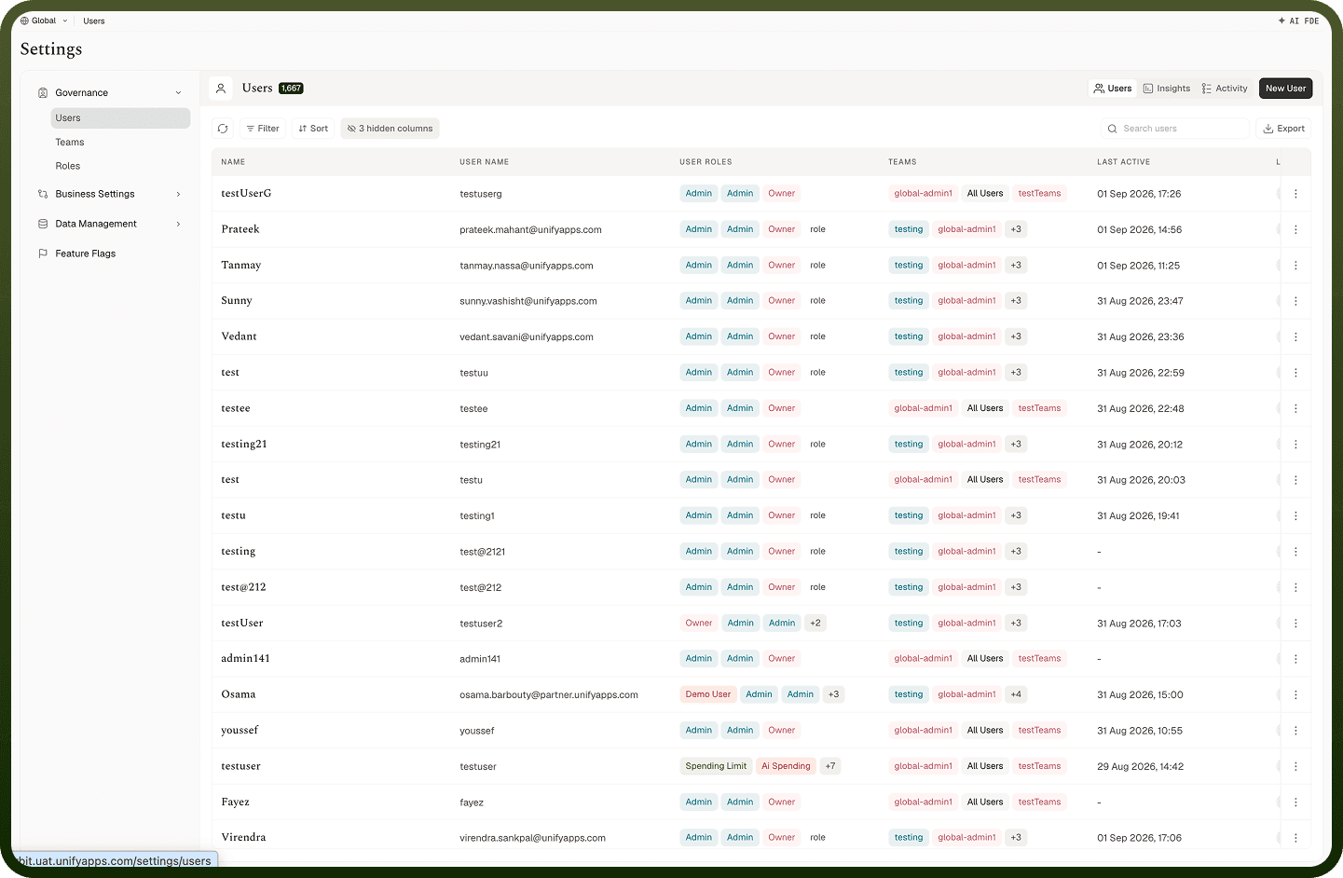1343x878 pixels.
Task: Click the AI FDE sparkle icon
Action: pyautogui.click(x=1282, y=21)
